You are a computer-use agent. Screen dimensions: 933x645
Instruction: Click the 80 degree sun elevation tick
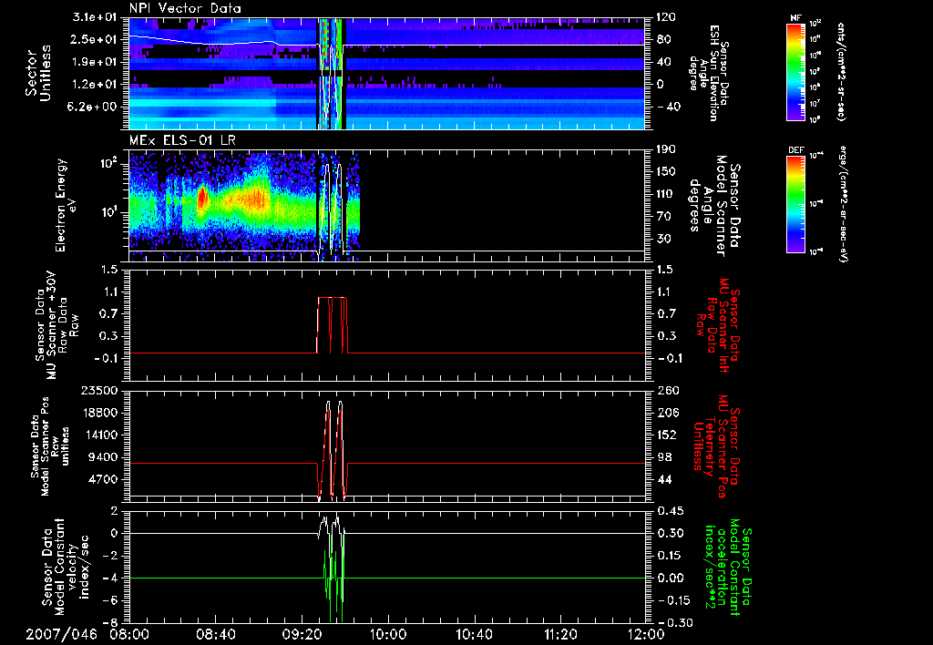(663, 39)
